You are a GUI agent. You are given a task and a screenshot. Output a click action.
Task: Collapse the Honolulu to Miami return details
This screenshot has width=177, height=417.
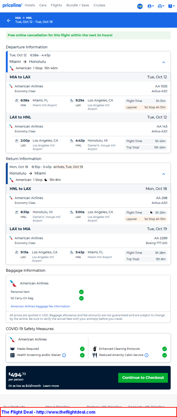tap(164, 174)
